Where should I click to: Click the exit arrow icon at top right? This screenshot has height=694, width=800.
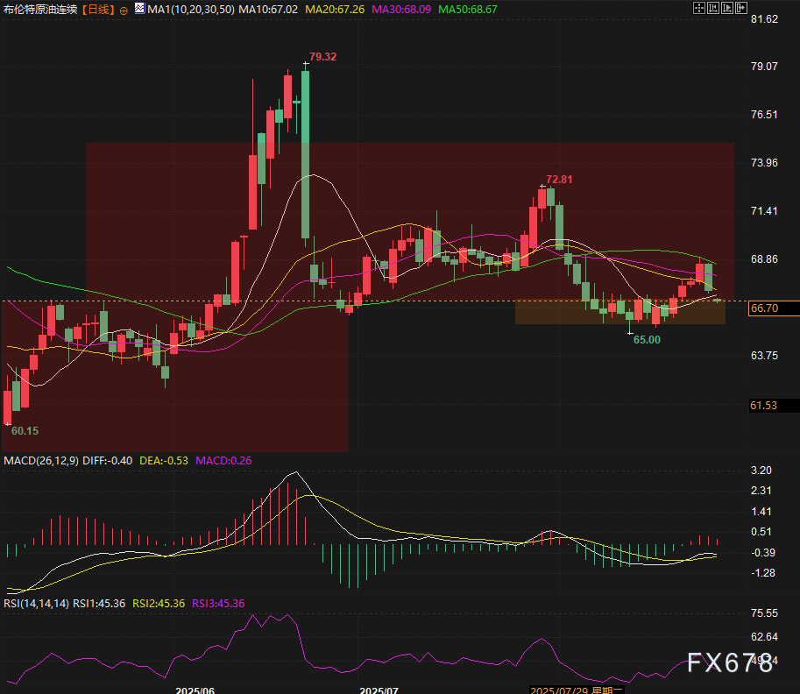coord(741,9)
